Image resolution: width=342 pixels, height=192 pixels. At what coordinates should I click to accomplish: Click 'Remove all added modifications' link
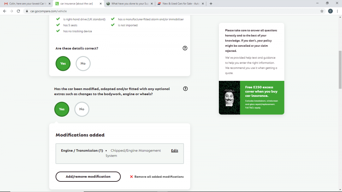(x=159, y=177)
